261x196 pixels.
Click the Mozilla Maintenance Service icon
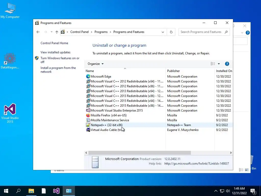tap(88, 120)
